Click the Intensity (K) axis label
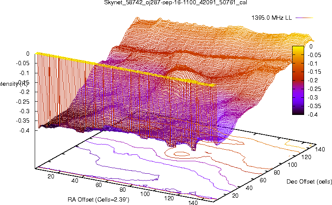 tap(14, 84)
